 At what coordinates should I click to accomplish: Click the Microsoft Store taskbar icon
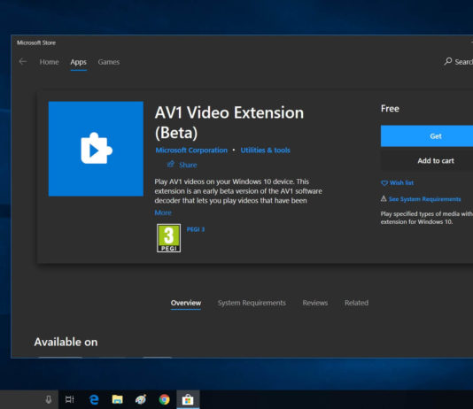click(188, 399)
